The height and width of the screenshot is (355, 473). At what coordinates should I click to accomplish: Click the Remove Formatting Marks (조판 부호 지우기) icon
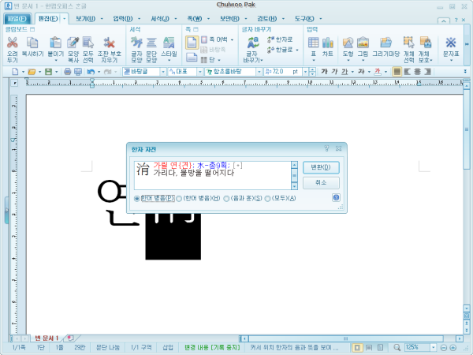[109, 43]
